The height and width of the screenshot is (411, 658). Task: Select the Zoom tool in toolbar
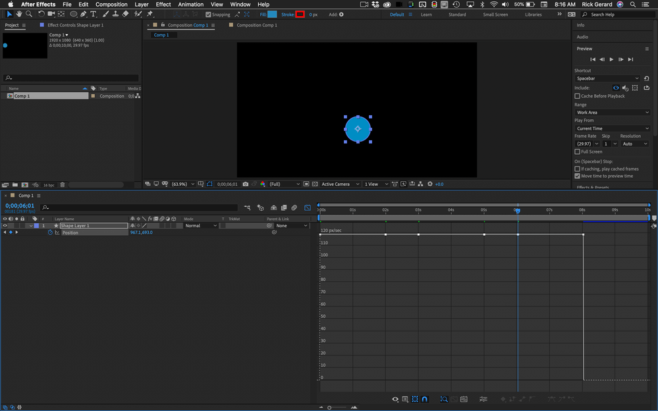click(x=29, y=14)
